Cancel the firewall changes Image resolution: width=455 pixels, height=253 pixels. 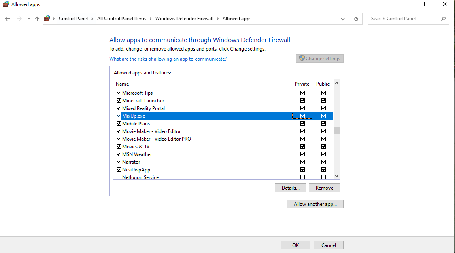tap(328, 245)
